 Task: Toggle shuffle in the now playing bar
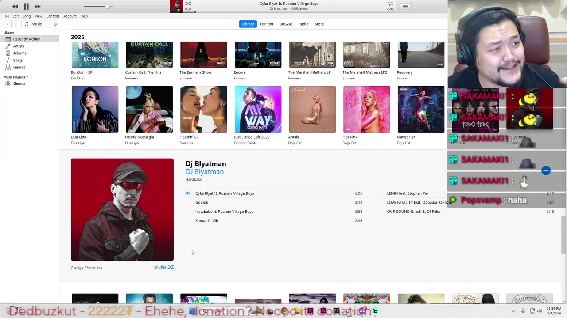188,4
